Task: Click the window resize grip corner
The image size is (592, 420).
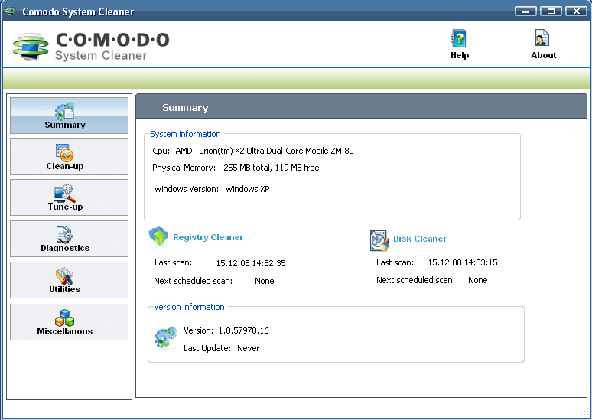Action: pyautogui.click(x=584, y=412)
